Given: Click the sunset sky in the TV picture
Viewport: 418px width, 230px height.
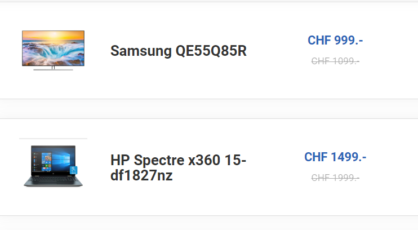Looking at the screenshot, I should (53, 35).
